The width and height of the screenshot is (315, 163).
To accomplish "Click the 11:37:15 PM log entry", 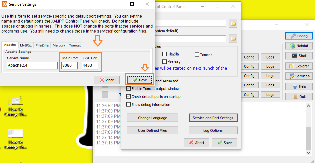I will pos(108,143).
